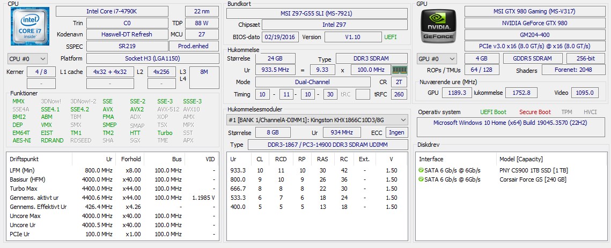Click the TPM status label
The width and height of the screenshot is (611, 248).
click(x=566, y=112)
